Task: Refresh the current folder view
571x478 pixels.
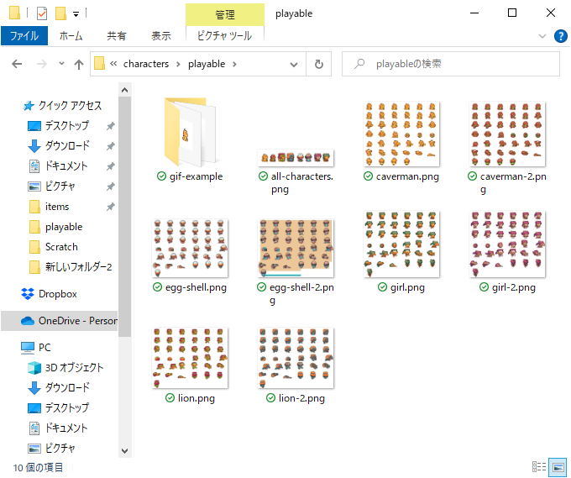Action: coord(318,64)
